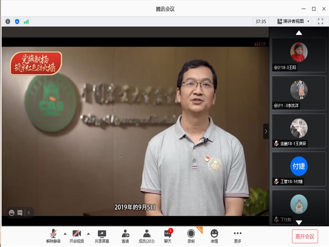Close the 腾讯会议 window
329x247 pixels.
point(324,9)
